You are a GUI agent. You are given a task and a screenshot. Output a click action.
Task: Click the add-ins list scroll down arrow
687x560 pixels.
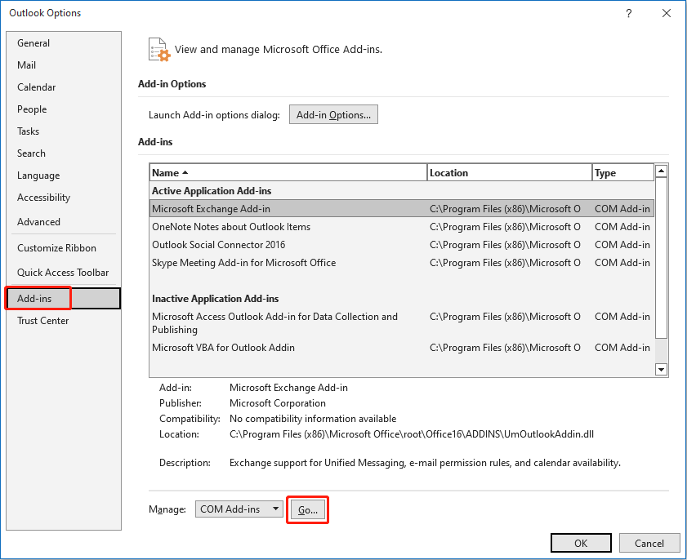coord(661,370)
